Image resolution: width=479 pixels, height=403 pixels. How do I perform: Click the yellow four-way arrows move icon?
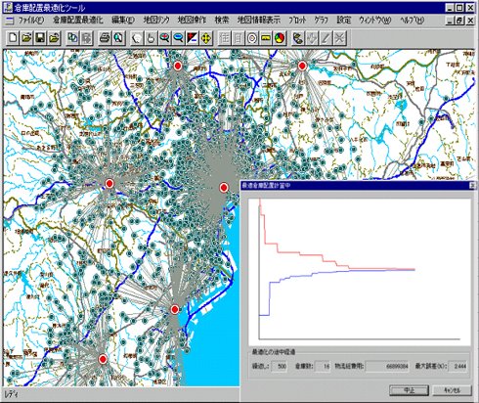click(206, 38)
